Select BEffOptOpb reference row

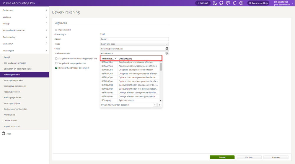tap(130, 77)
